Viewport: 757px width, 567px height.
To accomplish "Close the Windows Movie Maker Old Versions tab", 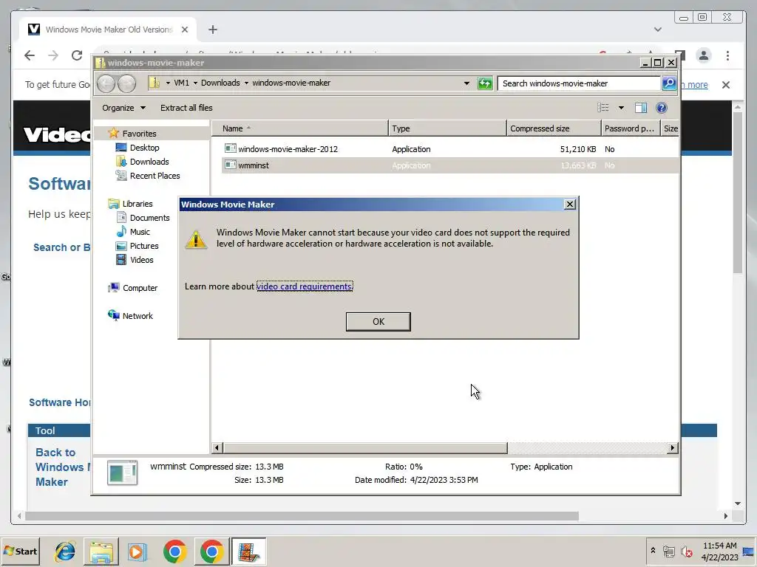I will 184,30.
